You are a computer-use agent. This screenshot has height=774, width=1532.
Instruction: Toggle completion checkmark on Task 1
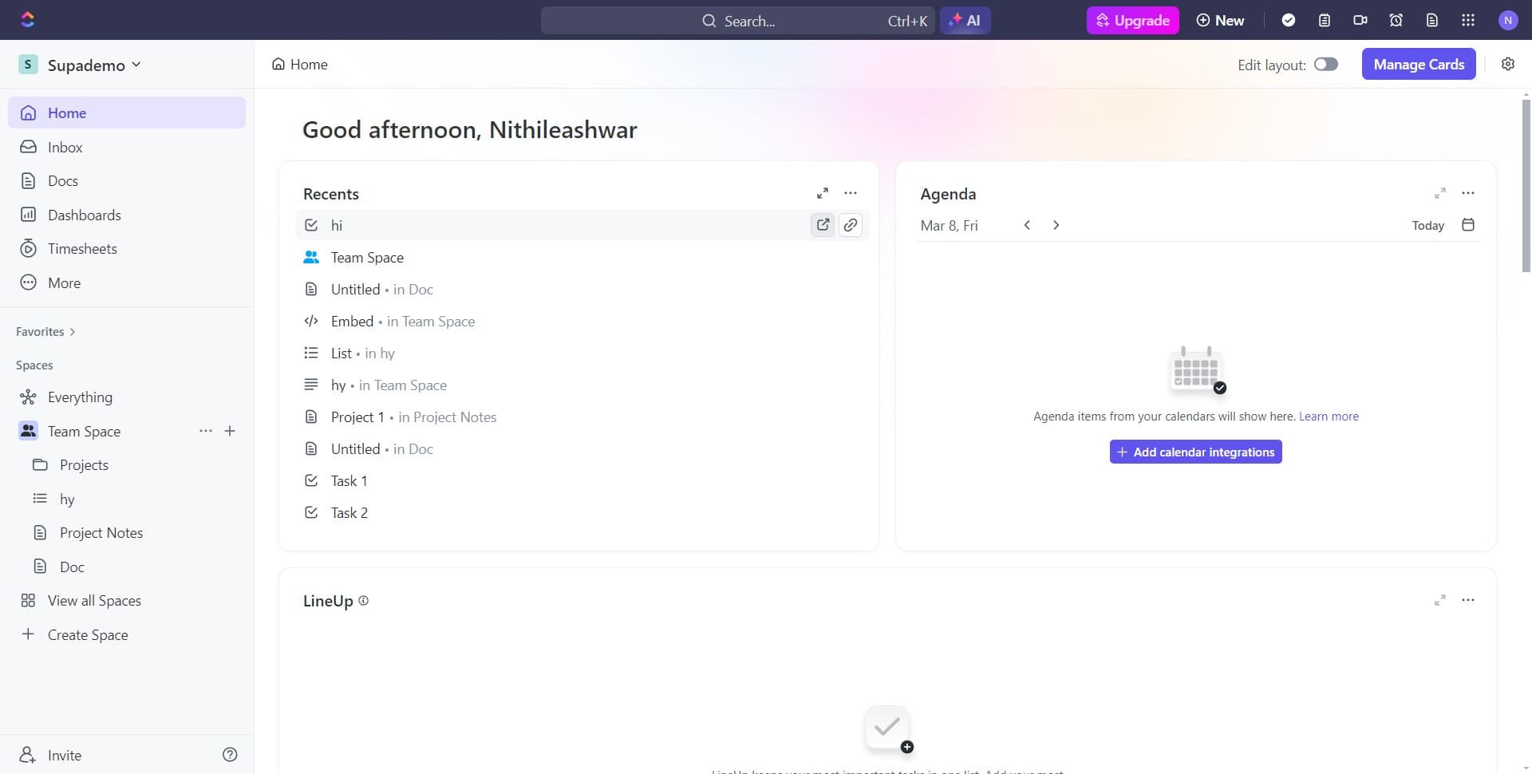[311, 480]
